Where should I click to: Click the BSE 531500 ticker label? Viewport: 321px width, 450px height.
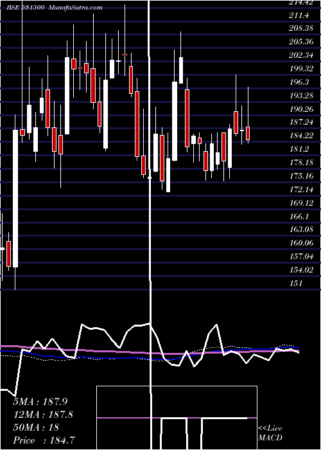coord(26,8)
